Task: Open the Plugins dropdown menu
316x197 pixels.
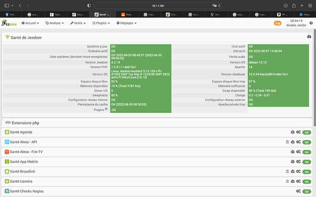Action: [x=101, y=23]
